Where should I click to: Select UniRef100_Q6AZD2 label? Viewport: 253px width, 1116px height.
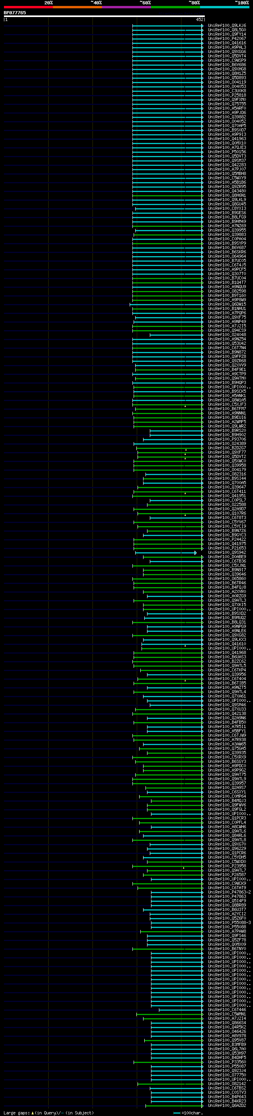tap(227, 1106)
